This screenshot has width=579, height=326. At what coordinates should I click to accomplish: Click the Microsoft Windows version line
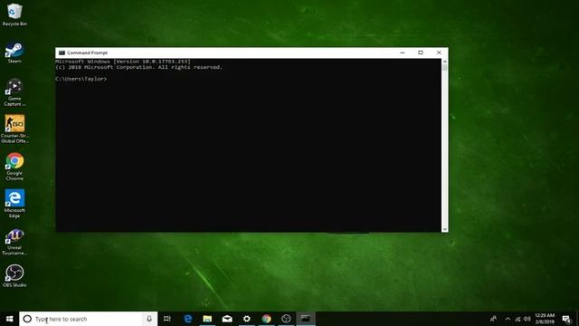point(123,62)
